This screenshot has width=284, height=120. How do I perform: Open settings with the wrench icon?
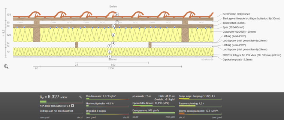tap(80, 97)
